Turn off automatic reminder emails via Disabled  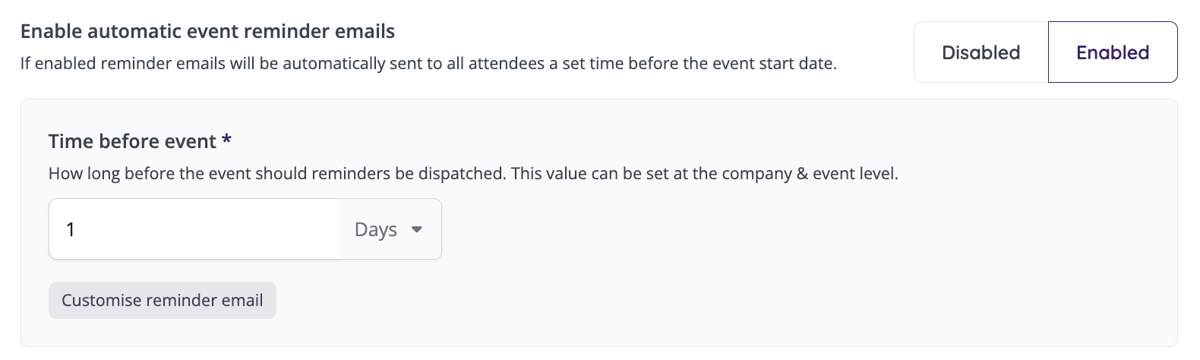point(981,52)
